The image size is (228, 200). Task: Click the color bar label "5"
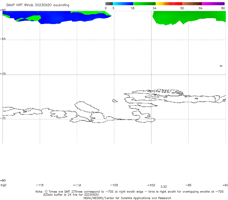click(113, 8)
